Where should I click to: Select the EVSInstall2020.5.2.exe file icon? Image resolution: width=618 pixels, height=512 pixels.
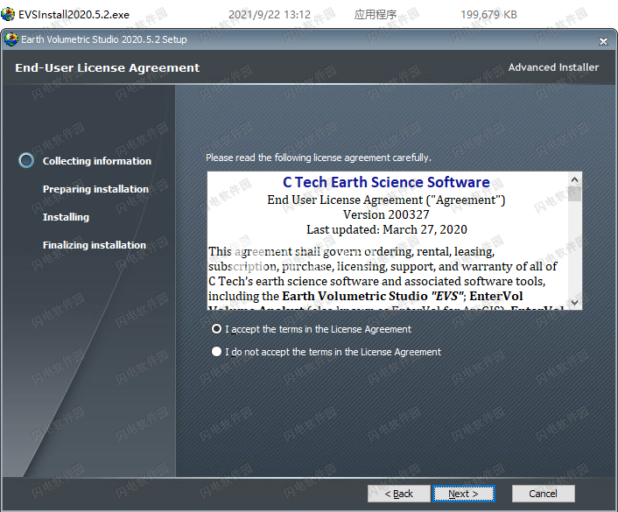tap(8, 14)
